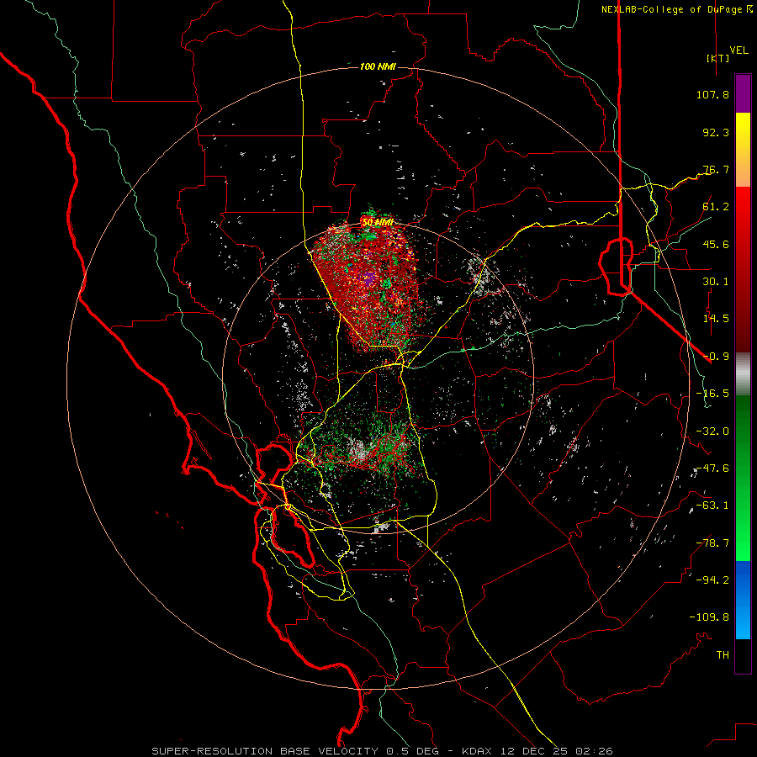Click the TH label on color scale
This screenshot has height=757, width=757.
[723, 655]
